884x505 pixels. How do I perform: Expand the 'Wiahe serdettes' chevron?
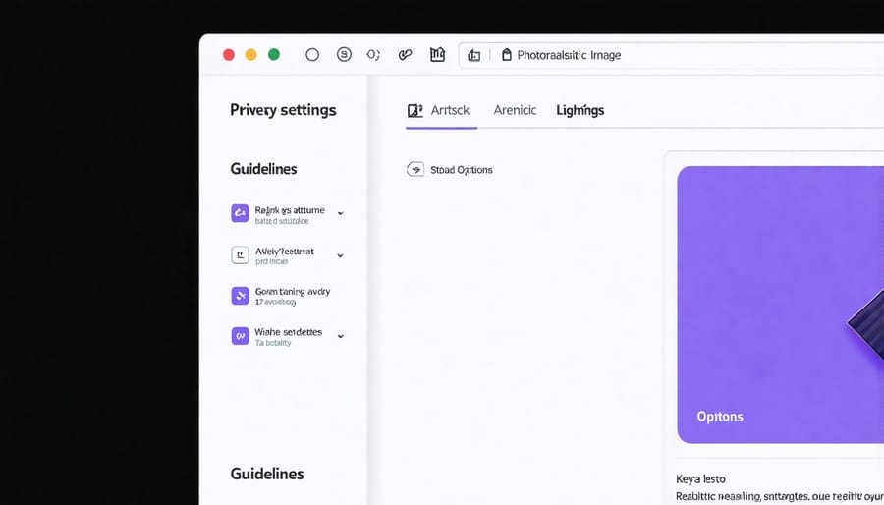pos(341,336)
